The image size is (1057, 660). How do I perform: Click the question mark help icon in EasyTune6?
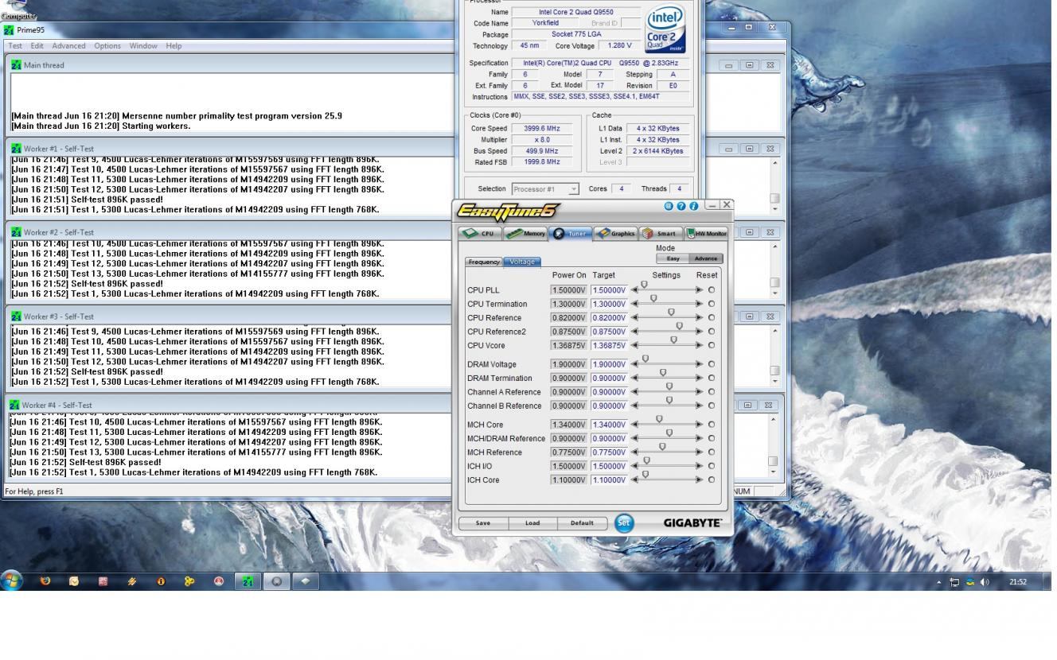[x=681, y=206]
